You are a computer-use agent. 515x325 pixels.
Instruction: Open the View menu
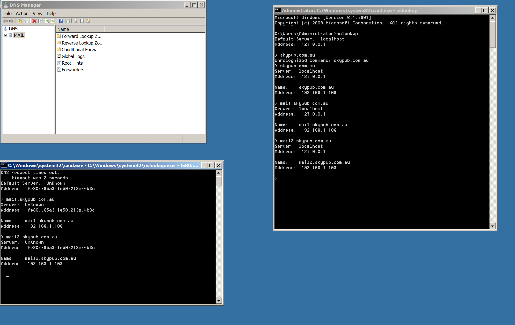tap(37, 13)
